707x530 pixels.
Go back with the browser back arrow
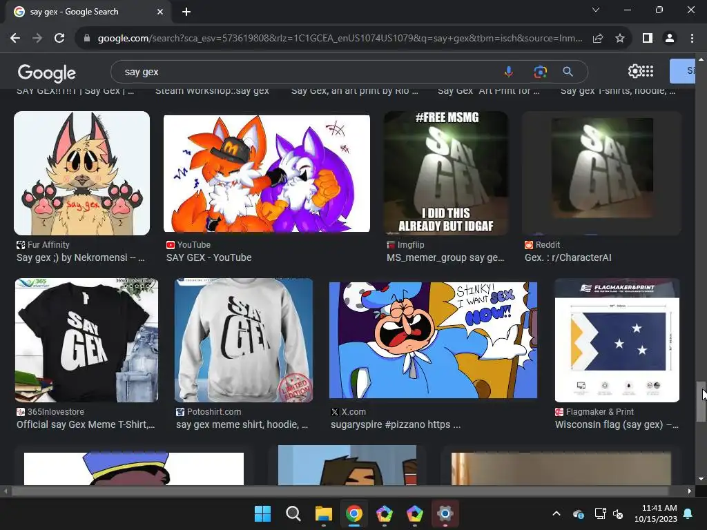[x=15, y=39]
